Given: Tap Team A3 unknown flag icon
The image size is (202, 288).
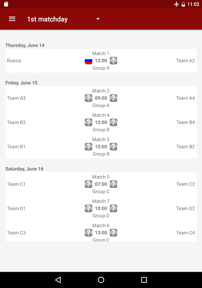Looking at the screenshot, I should coord(89,98).
